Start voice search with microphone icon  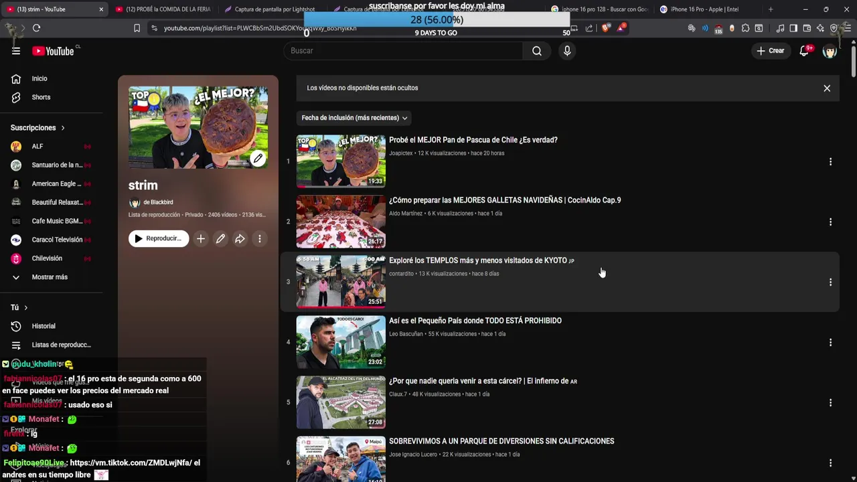567,51
